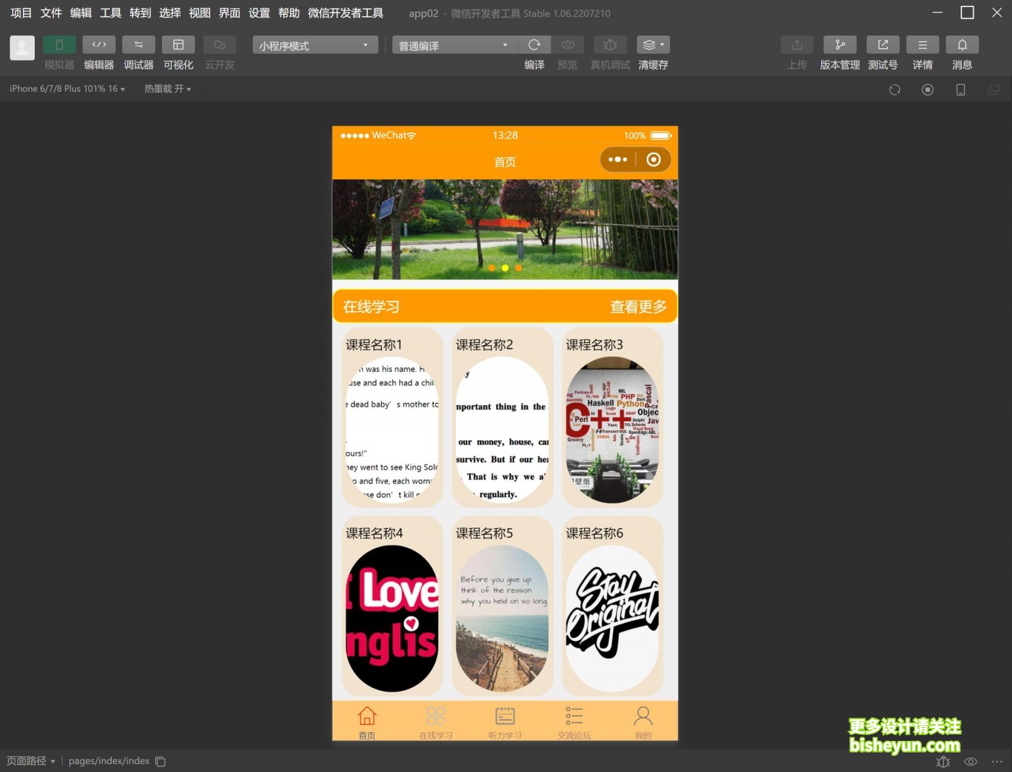Screen dimensions: 1012x772
Task: Open Version Management (版本管理) icon
Action: pos(839,45)
